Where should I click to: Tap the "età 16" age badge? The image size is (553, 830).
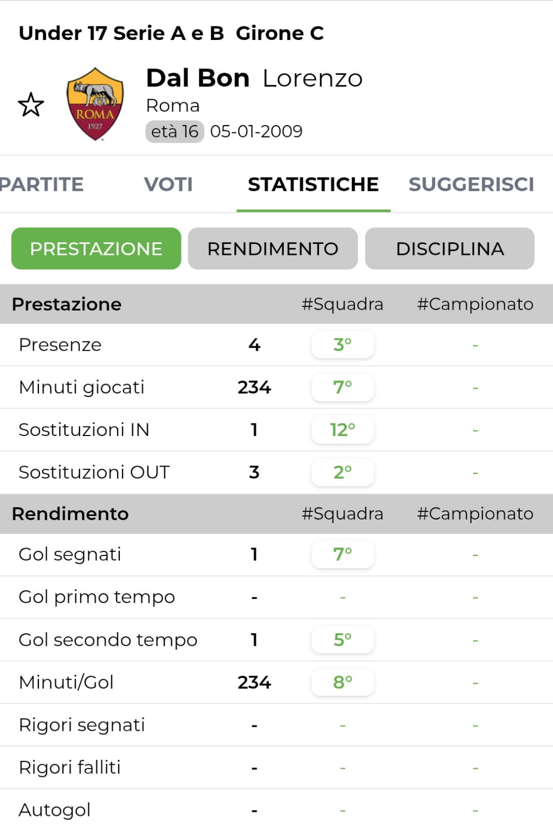coord(174,132)
